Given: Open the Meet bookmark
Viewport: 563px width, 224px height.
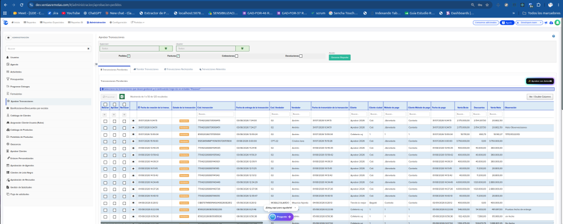Looking at the screenshot, I should pos(29,13).
